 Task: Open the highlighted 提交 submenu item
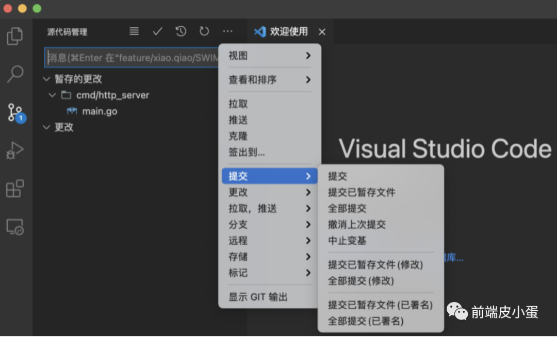point(270,176)
